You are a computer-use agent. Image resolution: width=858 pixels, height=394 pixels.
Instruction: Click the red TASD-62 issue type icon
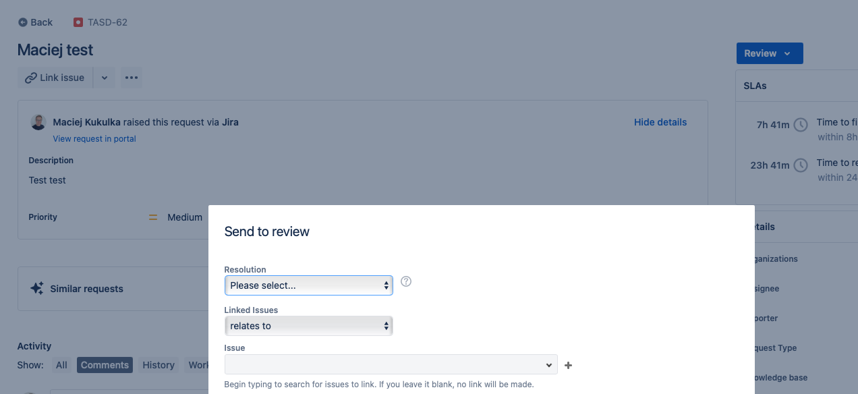click(78, 22)
